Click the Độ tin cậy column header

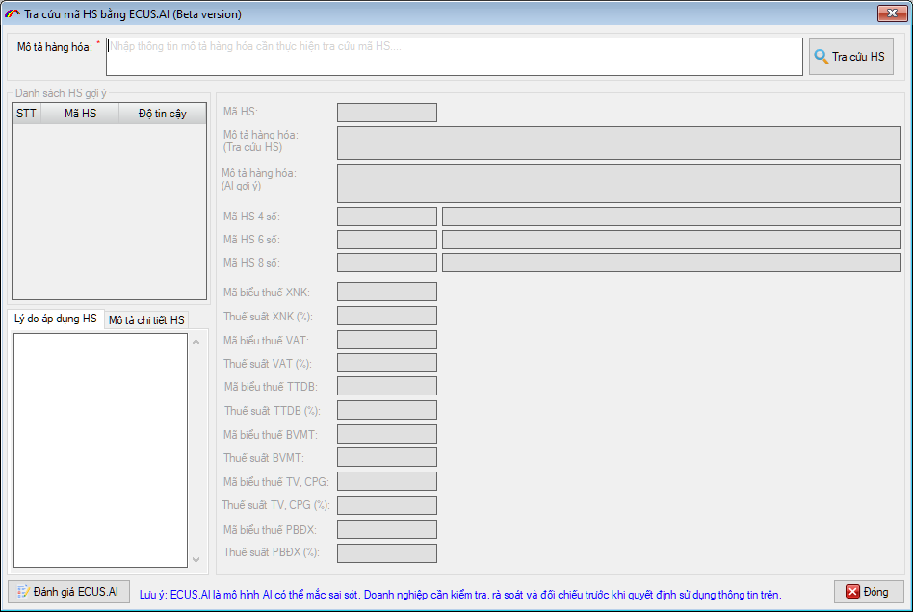pos(162,114)
